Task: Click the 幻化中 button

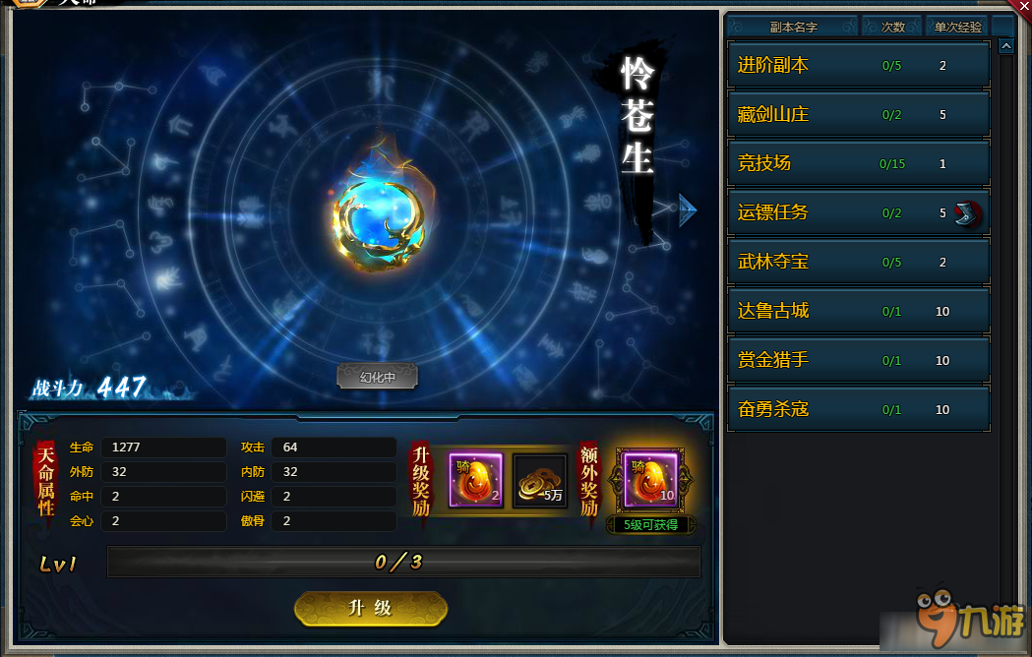Action: 377,377
